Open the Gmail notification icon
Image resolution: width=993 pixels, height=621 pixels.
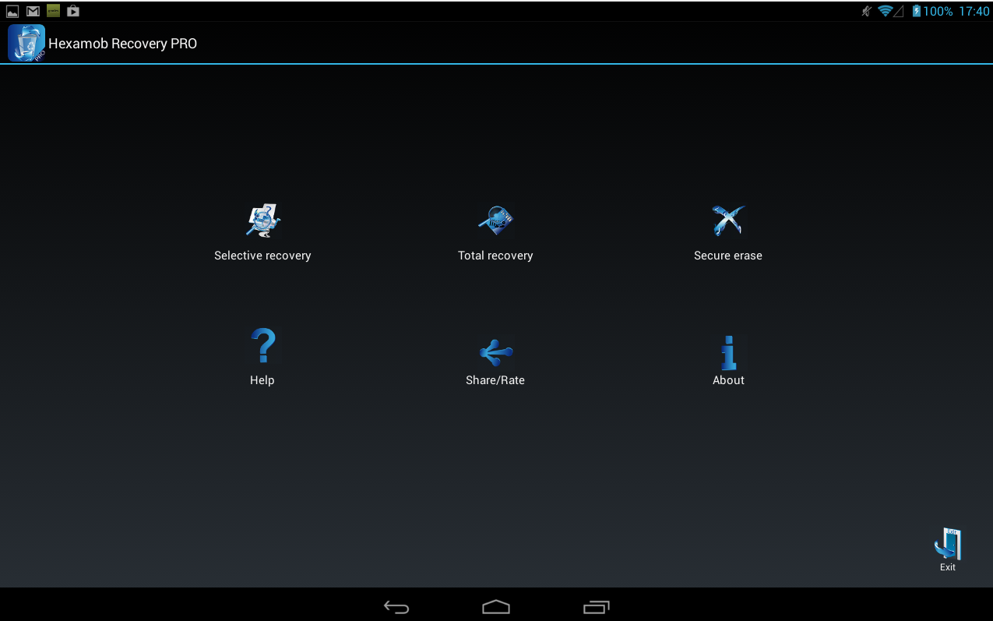click(x=33, y=11)
